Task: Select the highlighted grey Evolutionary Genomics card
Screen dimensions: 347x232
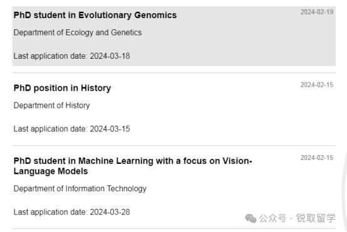Action: tap(174, 36)
